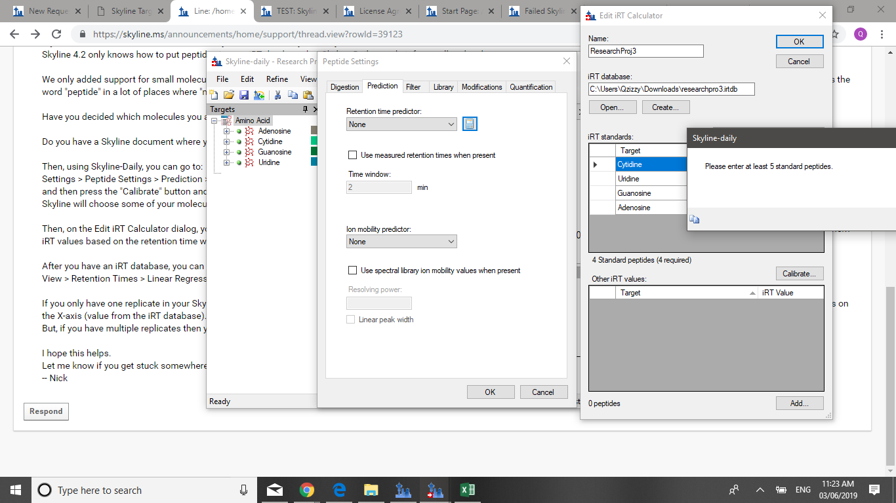
Task: Open Excel from the Windows taskbar
Action: pos(467,490)
